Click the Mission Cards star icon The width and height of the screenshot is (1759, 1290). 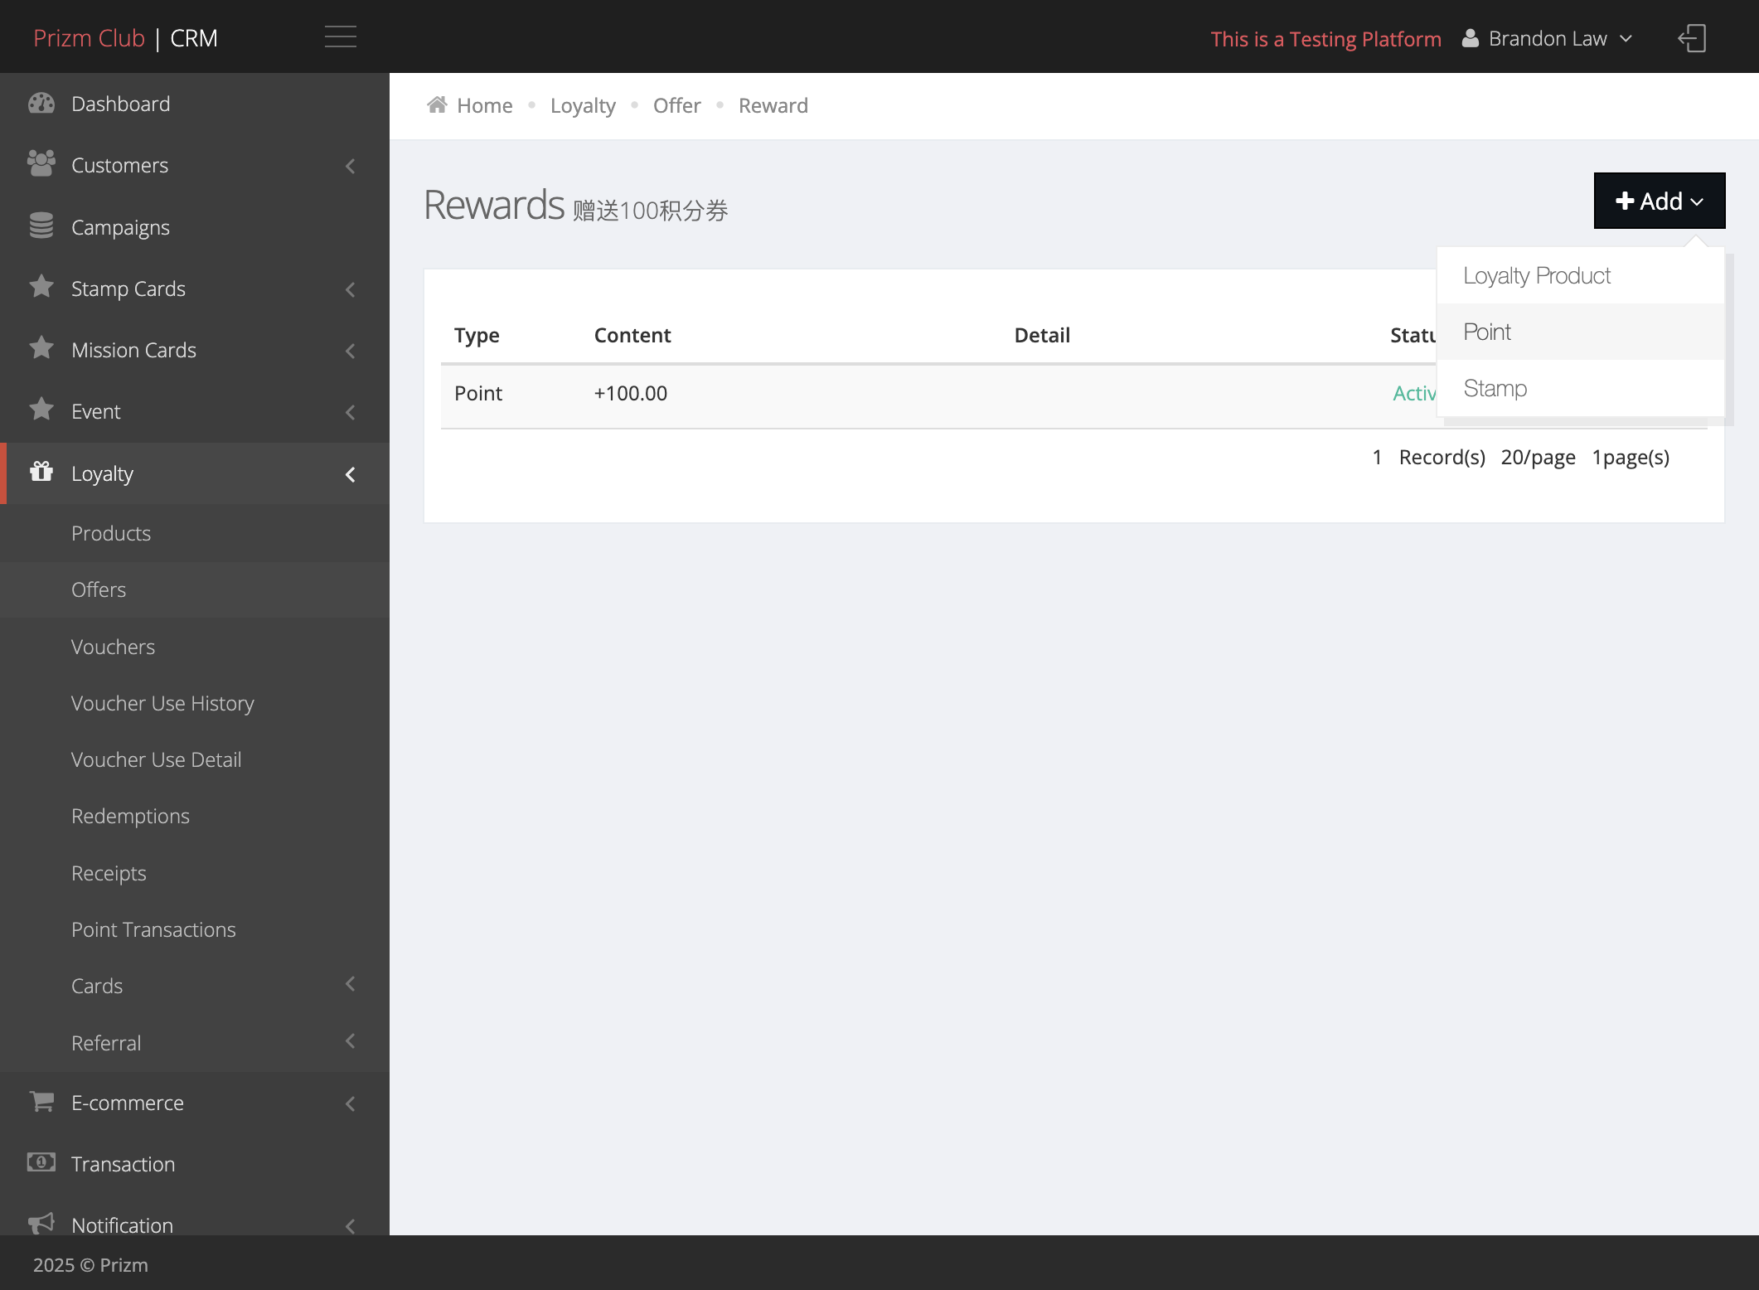[41, 348]
